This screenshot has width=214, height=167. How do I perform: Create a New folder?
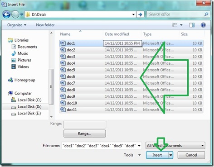pos(45,25)
